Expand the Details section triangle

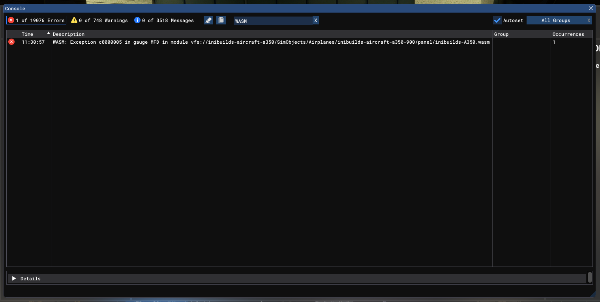(14, 278)
